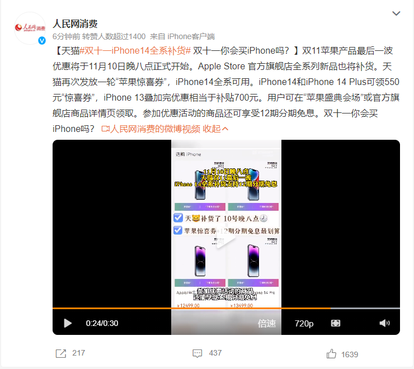This screenshot has height=369, width=414.
Task: Play the video with the play button
Action: tap(68, 323)
